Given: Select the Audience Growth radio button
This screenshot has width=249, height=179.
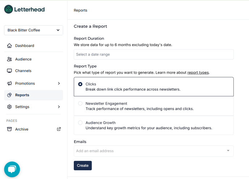Looking at the screenshot, I should pyautogui.click(x=80, y=123).
